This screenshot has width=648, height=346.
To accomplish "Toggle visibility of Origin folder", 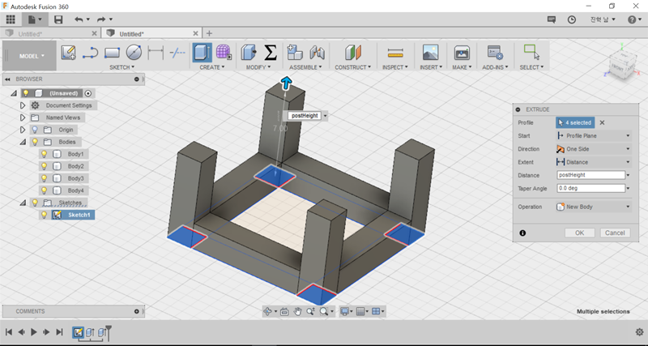I will point(35,130).
